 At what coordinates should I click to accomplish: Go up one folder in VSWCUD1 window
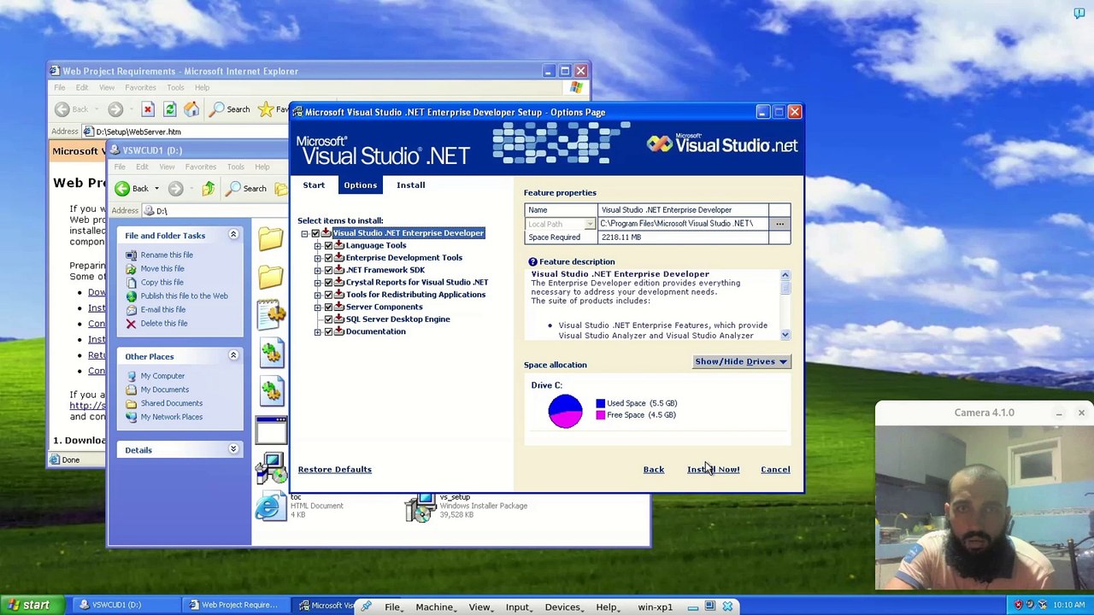(x=208, y=189)
